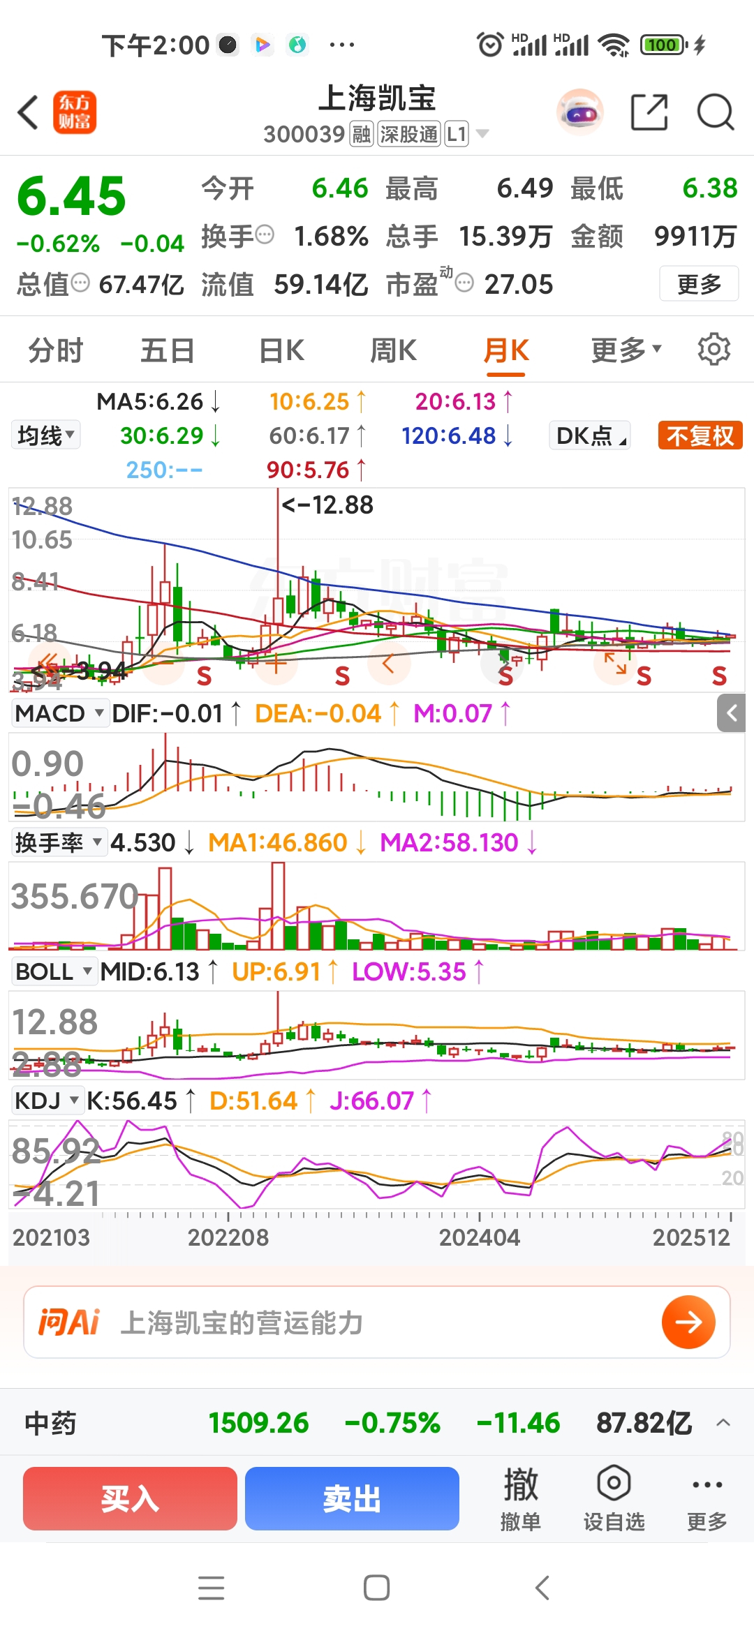Tap the blue 卖出 sell button

coord(352,1498)
